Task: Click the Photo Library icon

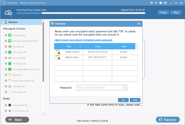Action: pos(10,111)
